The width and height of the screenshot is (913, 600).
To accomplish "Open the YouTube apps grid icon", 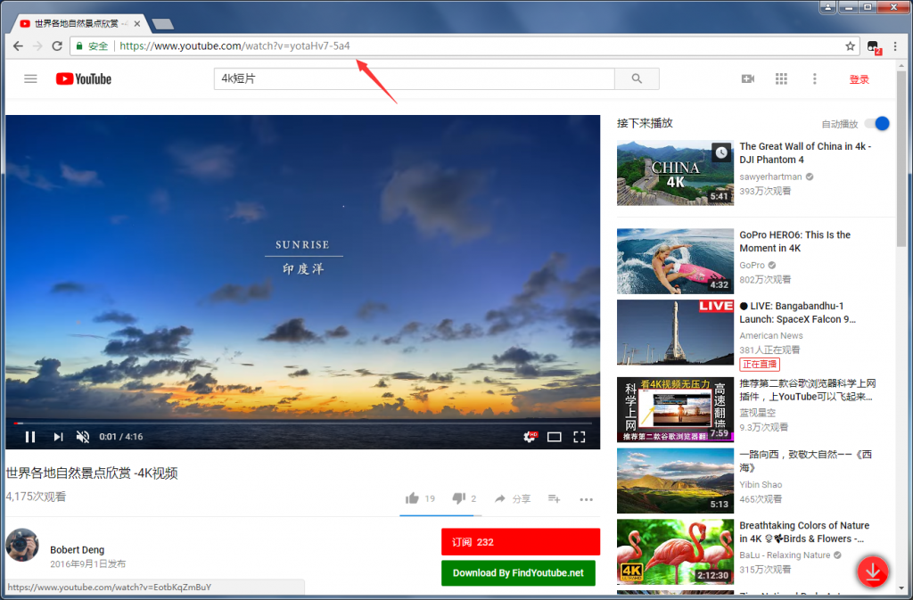I will pos(781,78).
